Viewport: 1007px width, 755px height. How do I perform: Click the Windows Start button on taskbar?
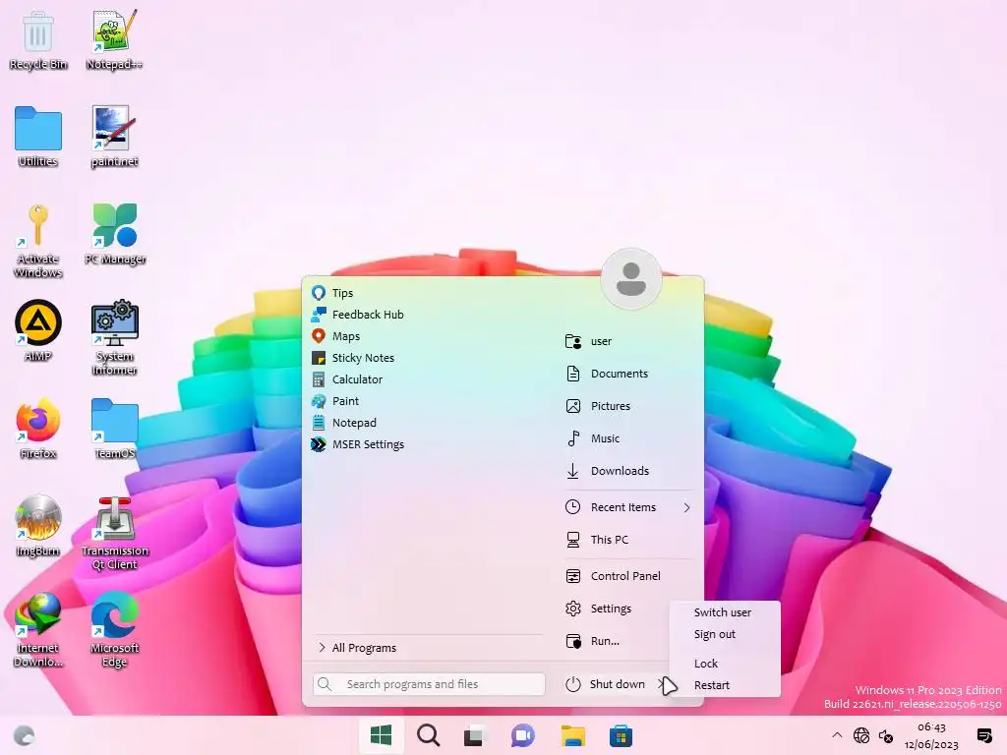[x=381, y=735]
